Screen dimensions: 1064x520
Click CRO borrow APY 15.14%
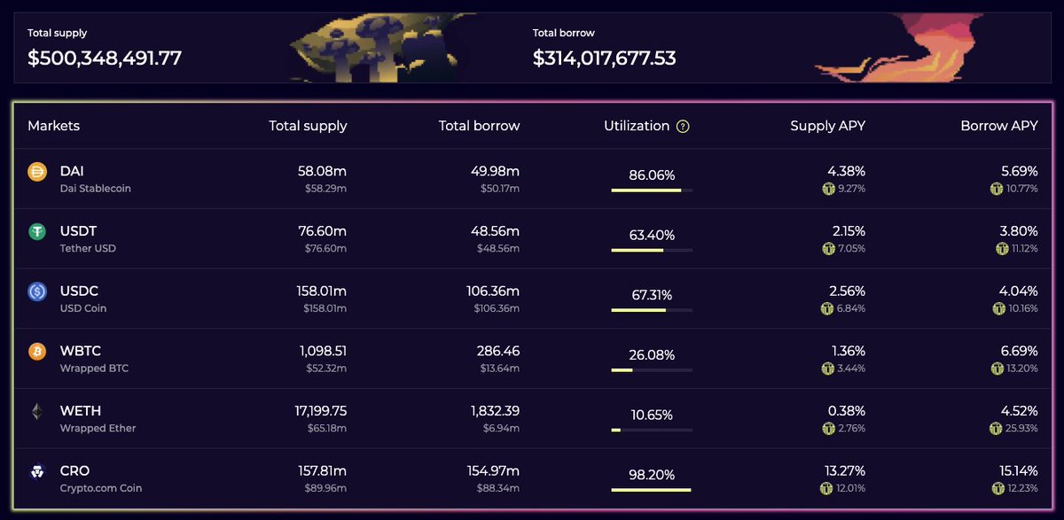(x=1016, y=470)
